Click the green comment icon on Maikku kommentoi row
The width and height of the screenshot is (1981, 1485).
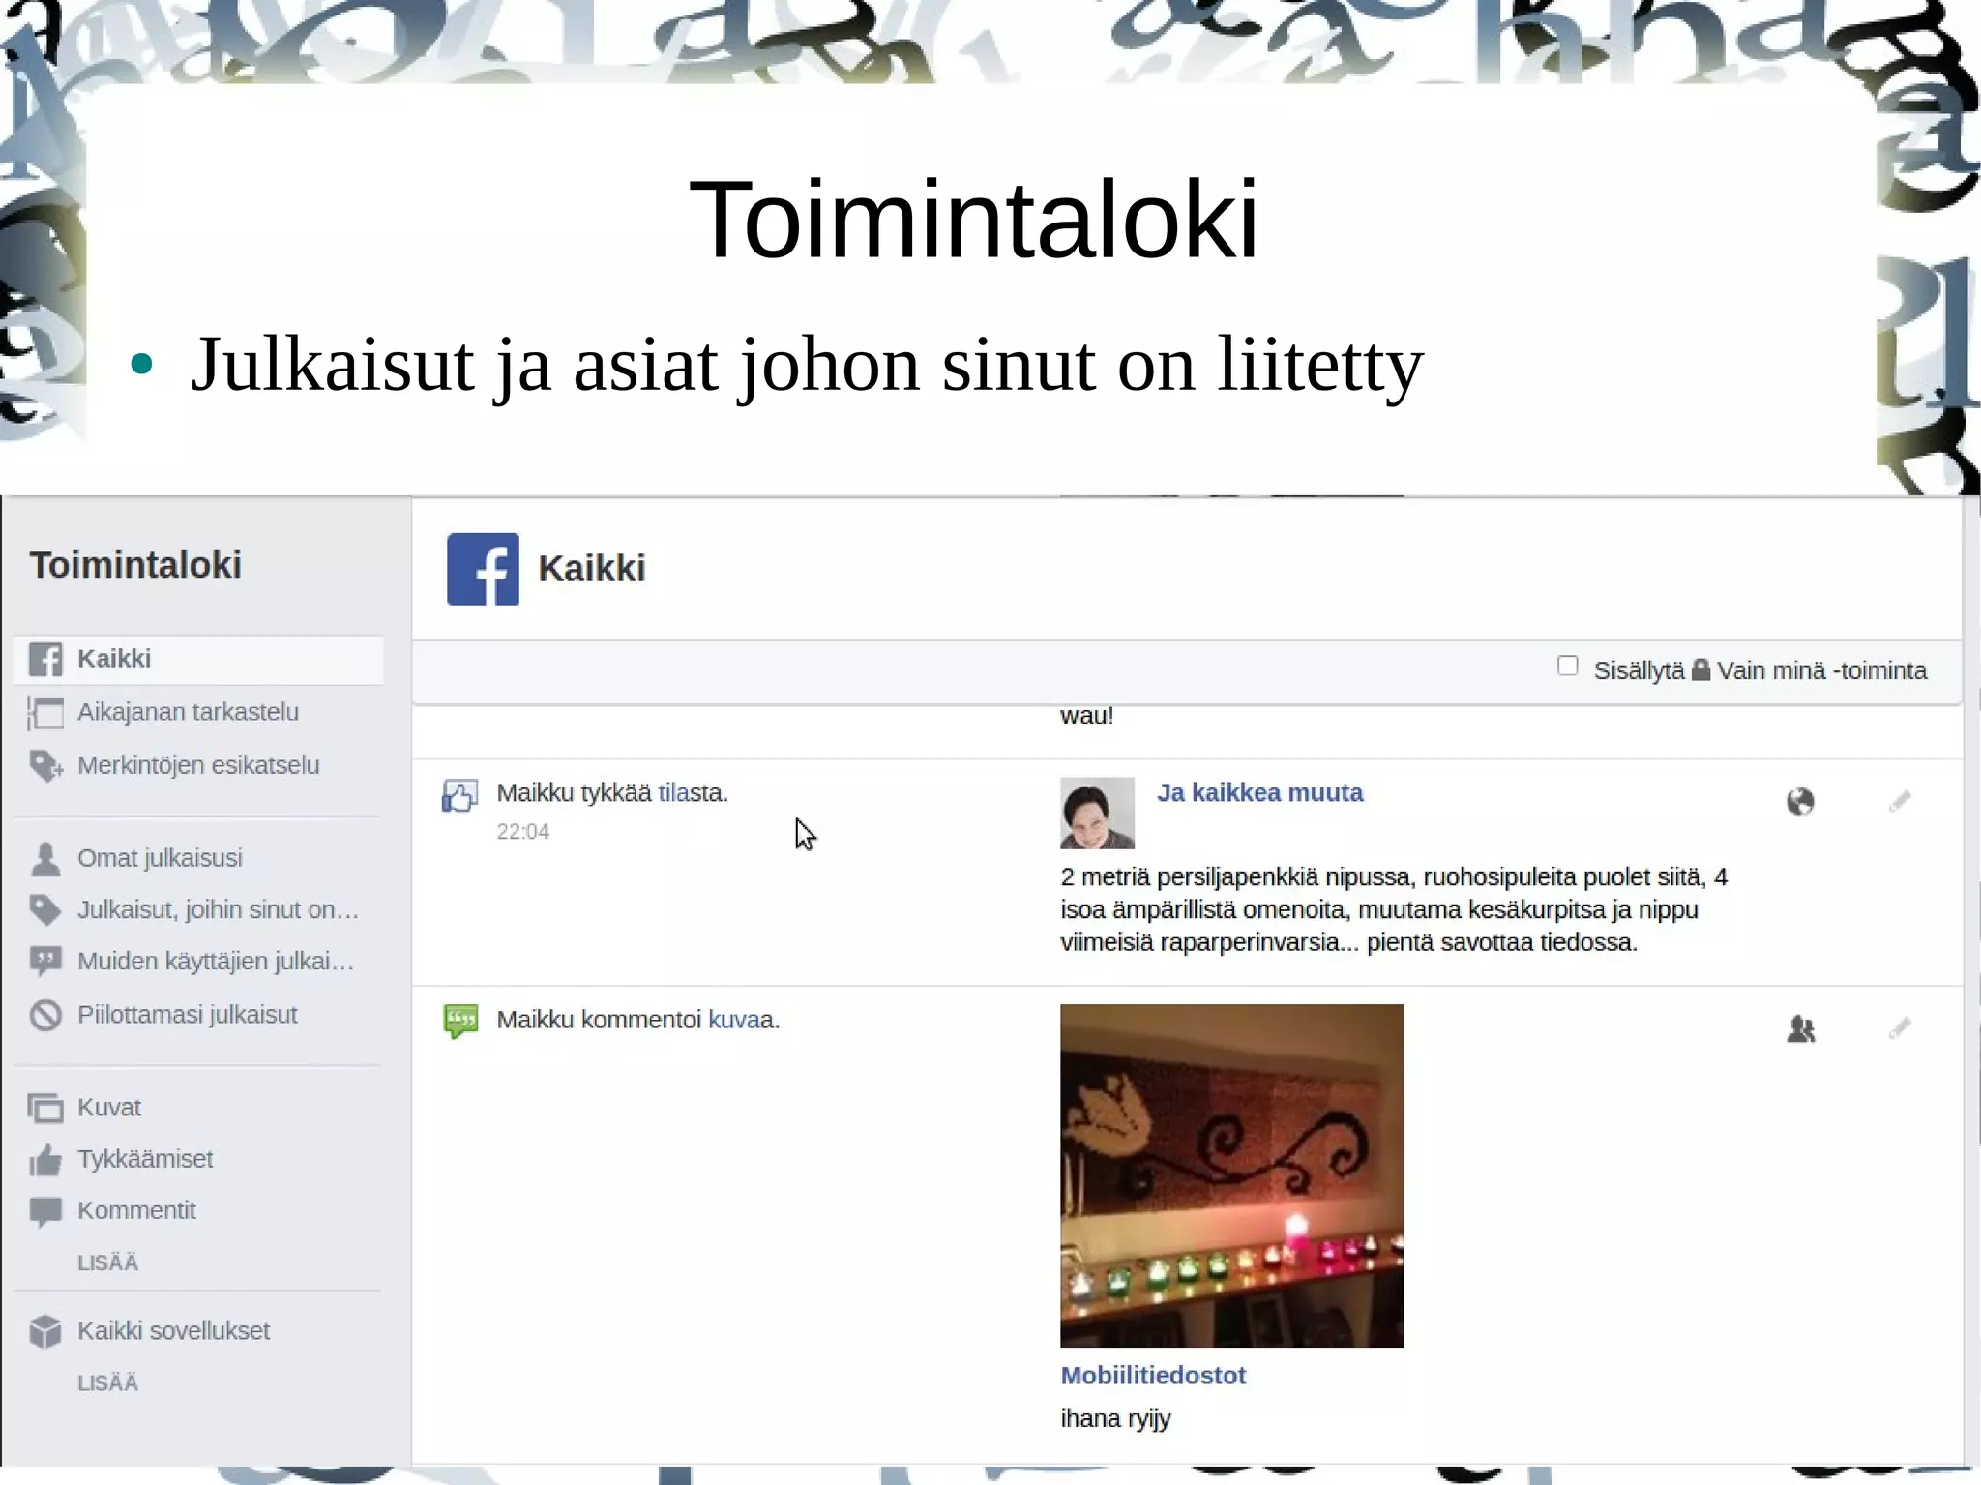pyautogui.click(x=461, y=1022)
